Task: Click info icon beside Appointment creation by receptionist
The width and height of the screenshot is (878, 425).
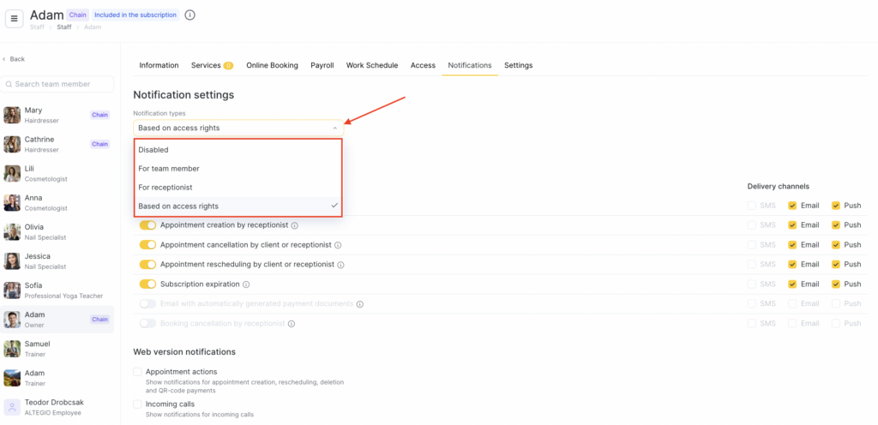Action: click(x=295, y=225)
